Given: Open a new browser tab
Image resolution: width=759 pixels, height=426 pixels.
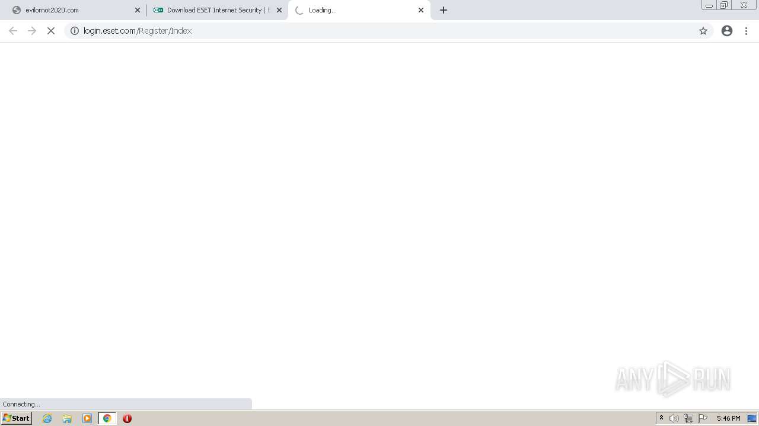Looking at the screenshot, I should coord(444,10).
